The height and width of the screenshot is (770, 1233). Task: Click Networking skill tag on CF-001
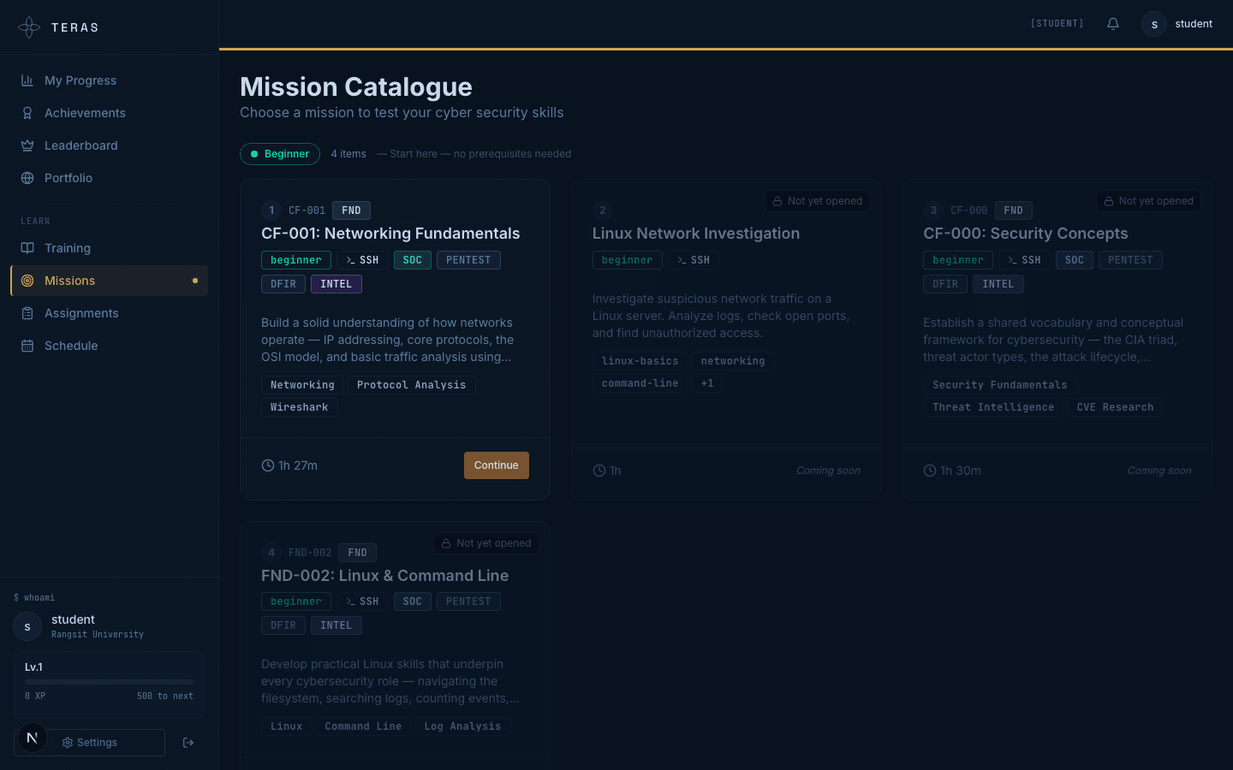(x=303, y=385)
